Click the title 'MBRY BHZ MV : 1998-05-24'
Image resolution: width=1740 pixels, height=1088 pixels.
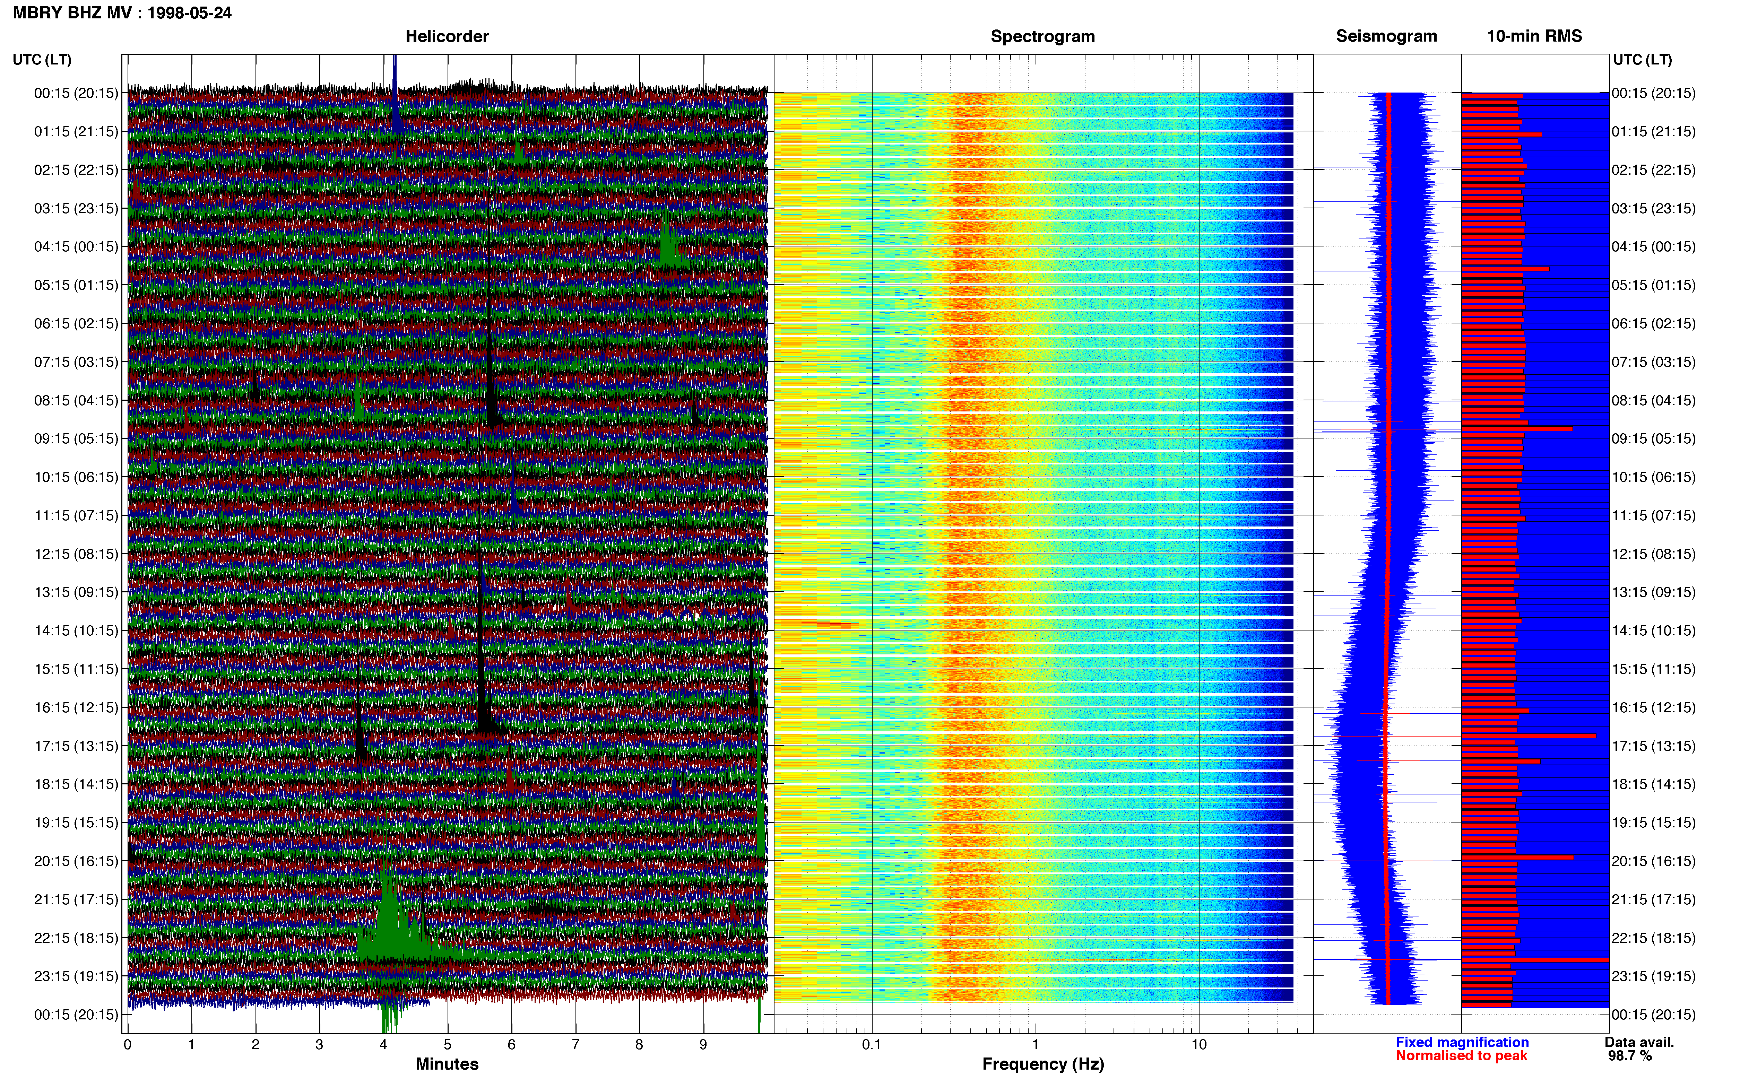point(122,13)
